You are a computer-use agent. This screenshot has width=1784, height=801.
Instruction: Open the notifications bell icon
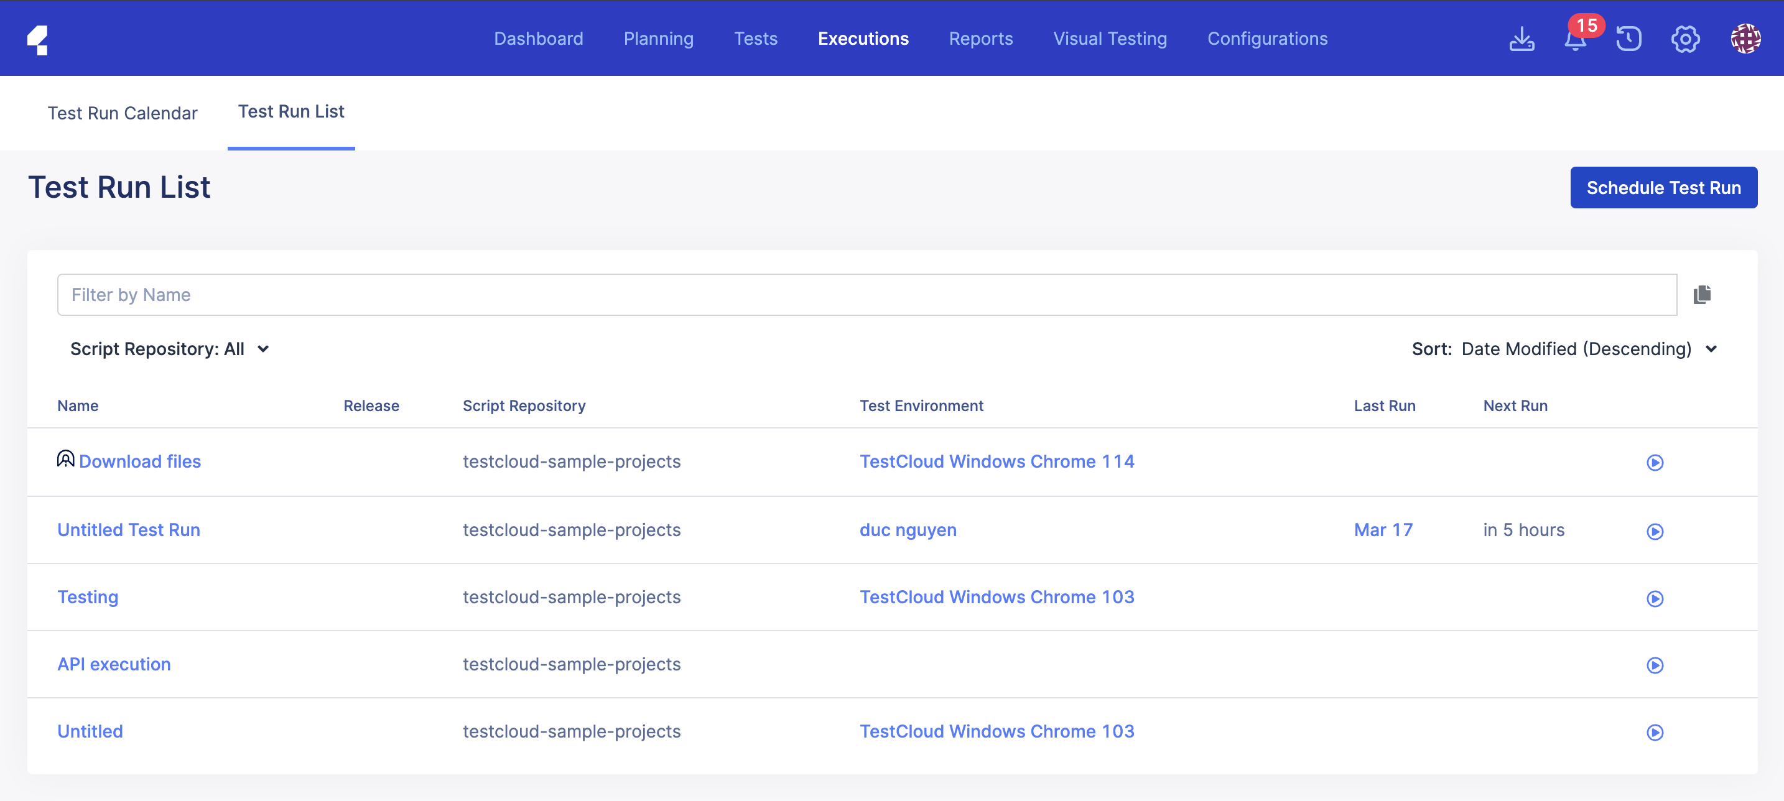tap(1574, 40)
